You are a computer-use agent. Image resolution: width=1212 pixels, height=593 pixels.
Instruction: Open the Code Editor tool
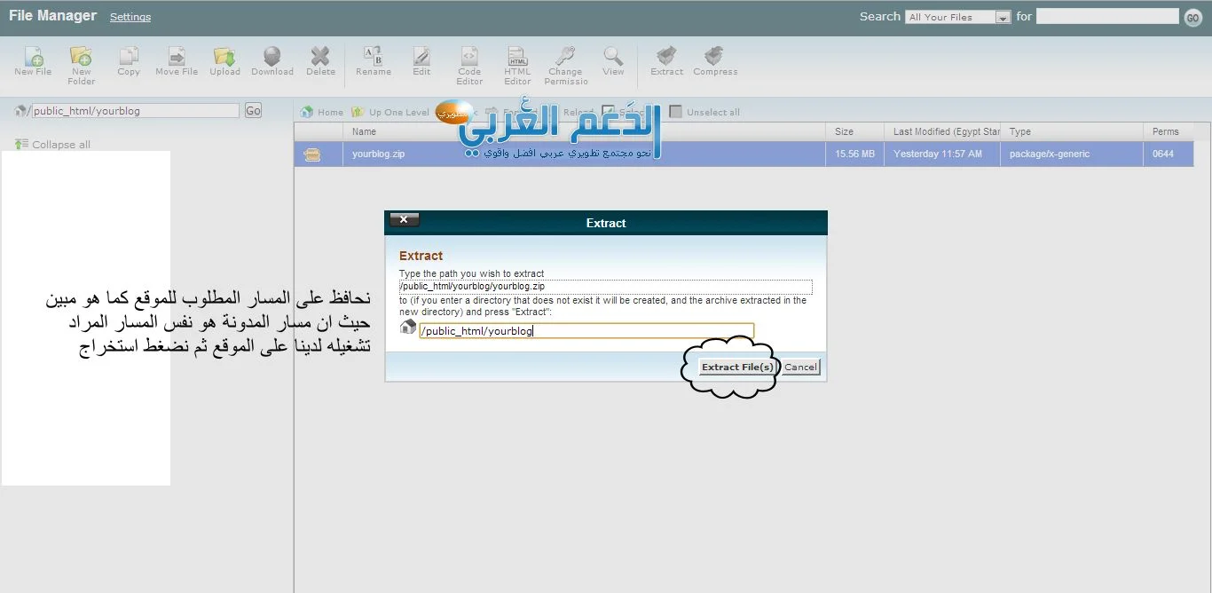click(469, 64)
